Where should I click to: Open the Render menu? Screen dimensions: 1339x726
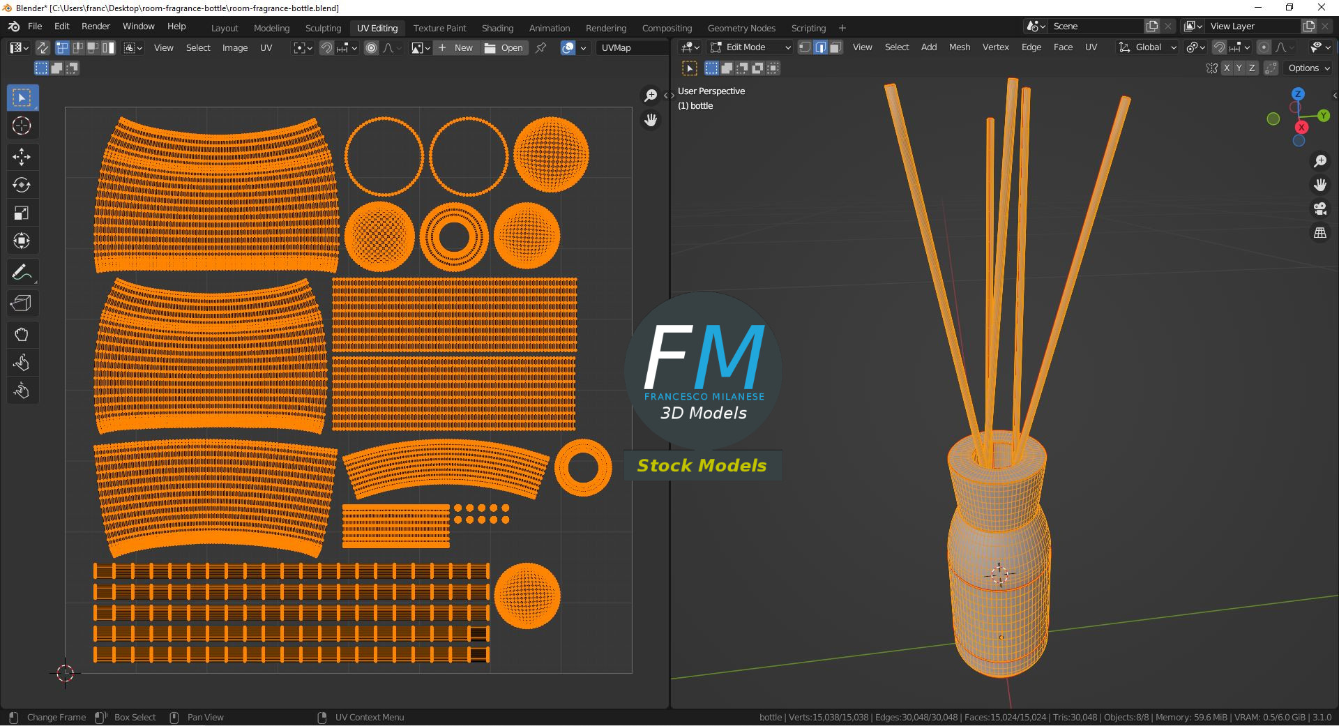(96, 27)
